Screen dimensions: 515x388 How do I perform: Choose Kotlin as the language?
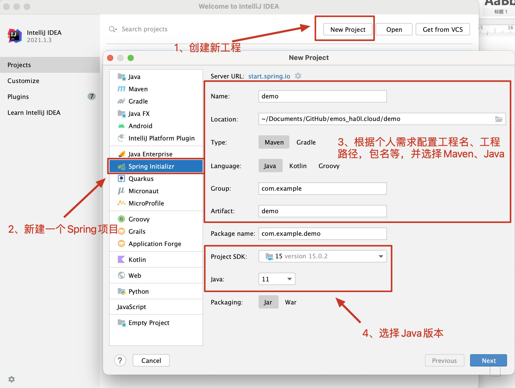(x=298, y=166)
